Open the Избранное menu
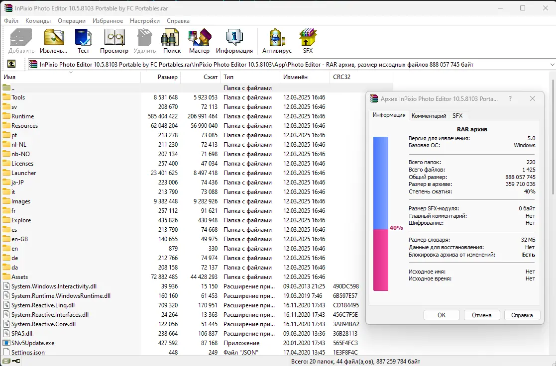556x366 pixels. tap(108, 21)
